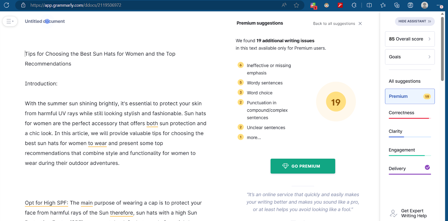Click the Ineffective or missing emphasis item
Image resolution: width=448 pixels, height=221 pixels.
point(269,69)
